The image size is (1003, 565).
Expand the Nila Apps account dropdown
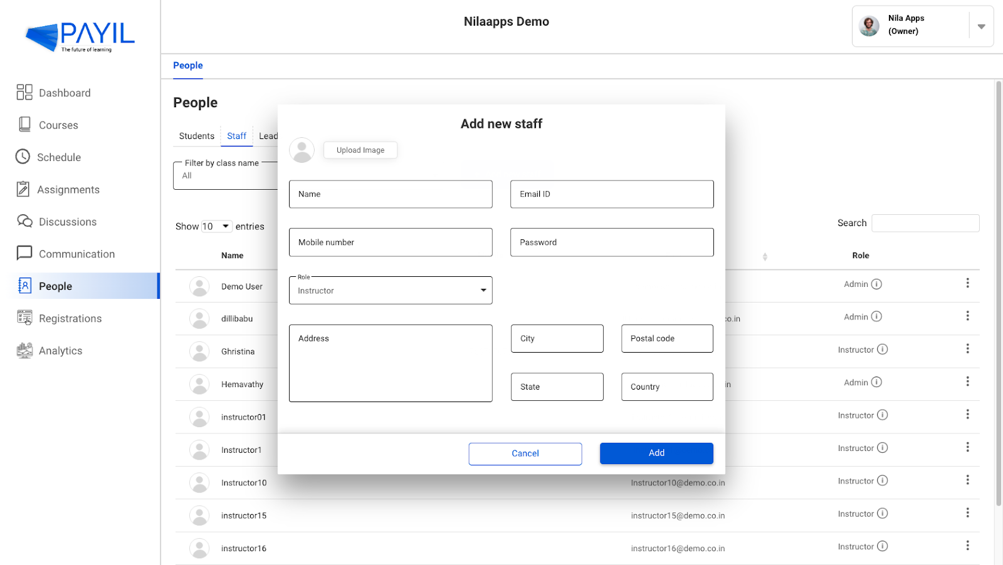981,26
